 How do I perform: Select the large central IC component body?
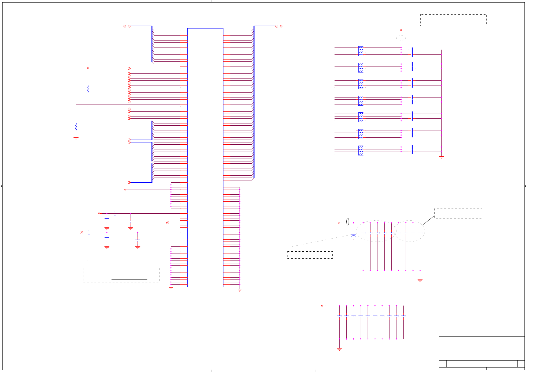point(205,158)
